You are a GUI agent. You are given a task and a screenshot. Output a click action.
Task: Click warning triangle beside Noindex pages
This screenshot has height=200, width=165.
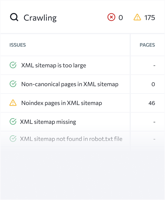(x=13, y=103)
